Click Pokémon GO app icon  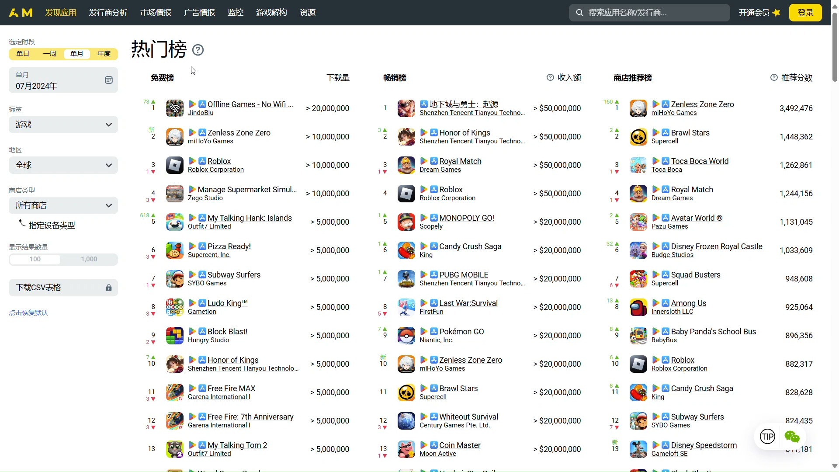(x=406, y=336)
